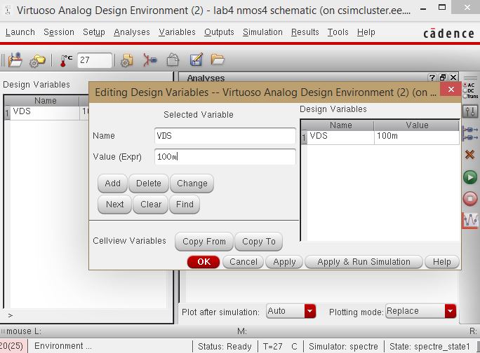
Task: Click the Value (Expr) field with 100m
Action: (225, 157)
